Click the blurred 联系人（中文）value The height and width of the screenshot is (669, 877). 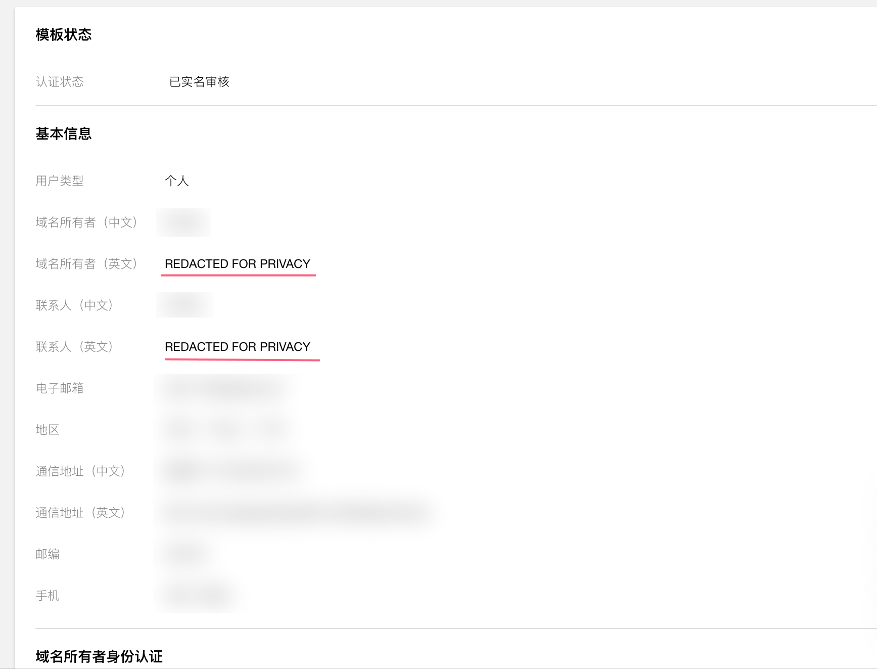[x=184, y=304]
